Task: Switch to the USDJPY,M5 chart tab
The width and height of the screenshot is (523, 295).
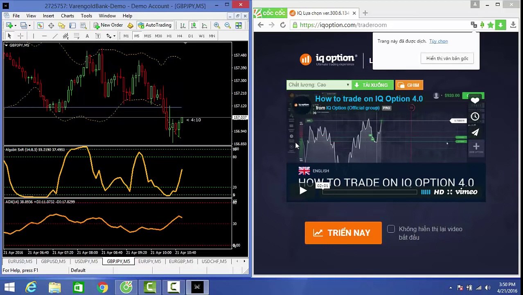Action: pos(86,261)
